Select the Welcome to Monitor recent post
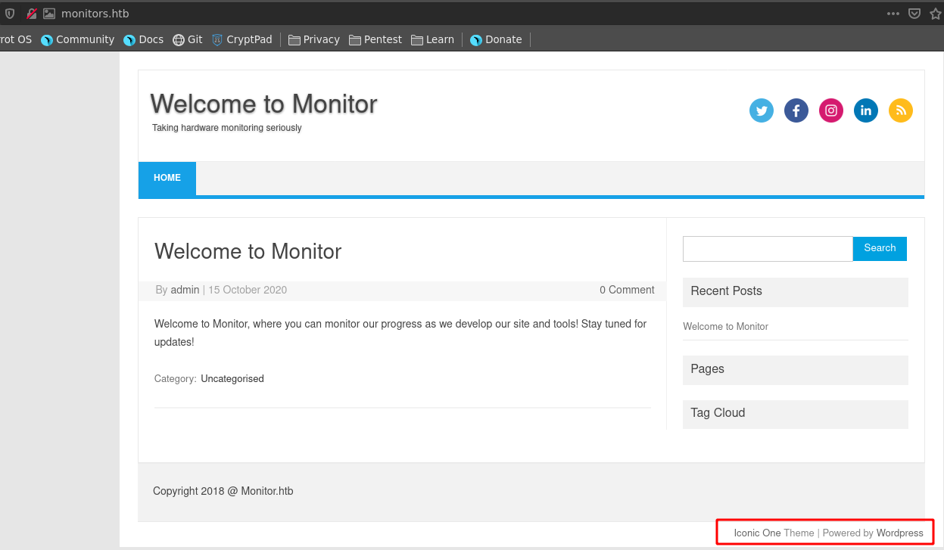 coord(725,327)
